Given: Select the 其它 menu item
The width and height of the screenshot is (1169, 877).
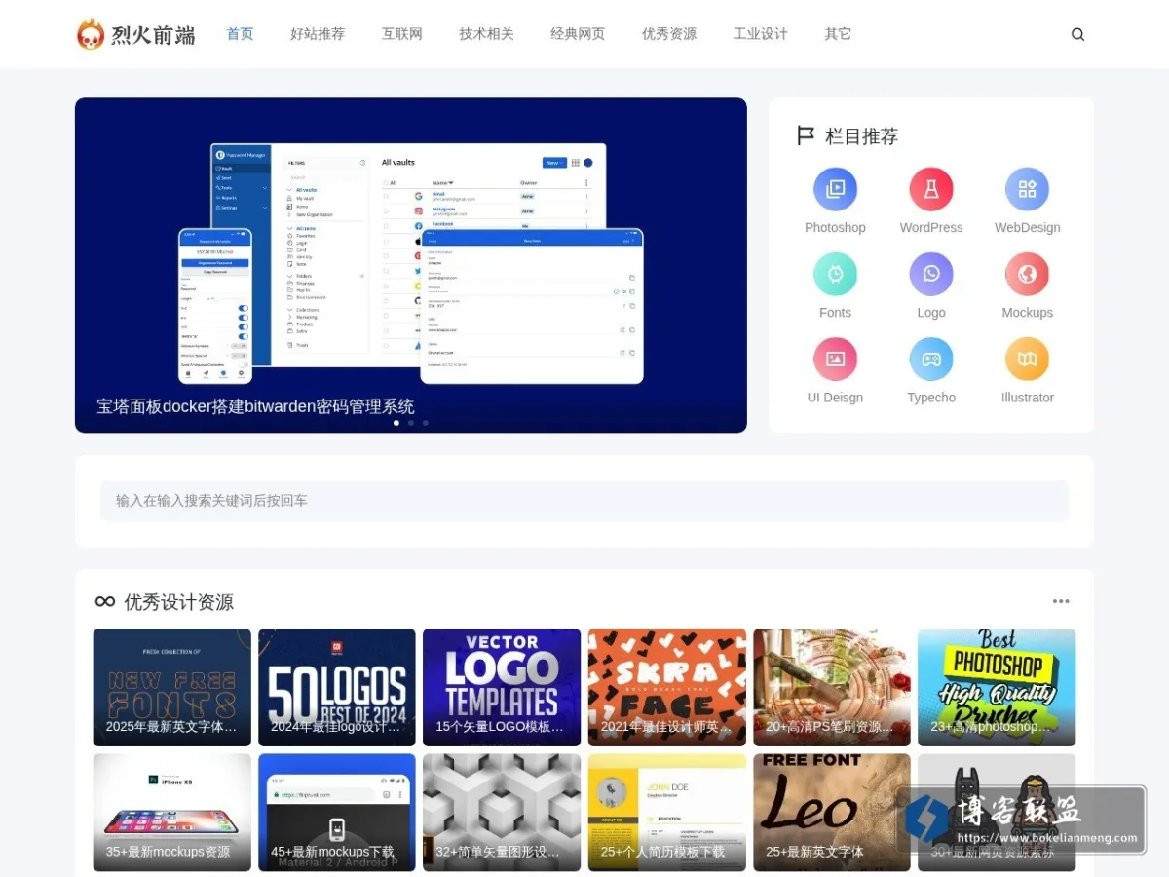Looking at the screenshot, I should (x=838, y=34).
